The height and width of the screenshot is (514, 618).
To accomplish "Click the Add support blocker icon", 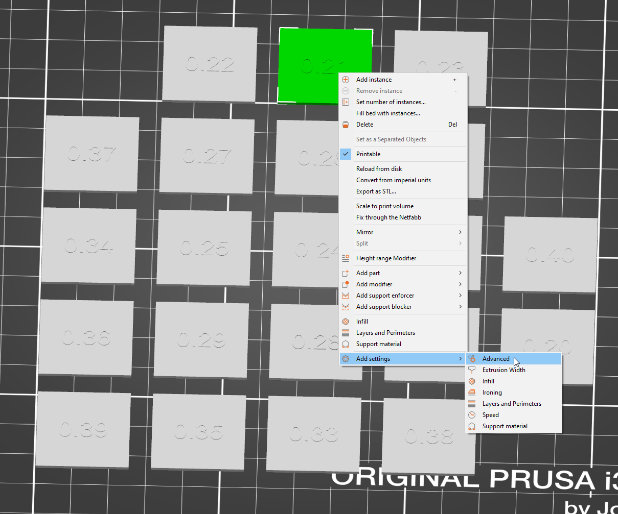I will coord(346,307).
